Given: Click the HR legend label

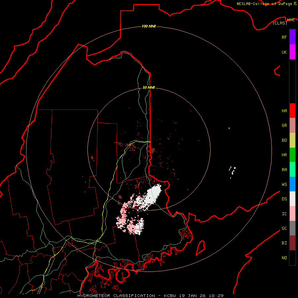Looking at the screenshot, I should tap(284, 155).
